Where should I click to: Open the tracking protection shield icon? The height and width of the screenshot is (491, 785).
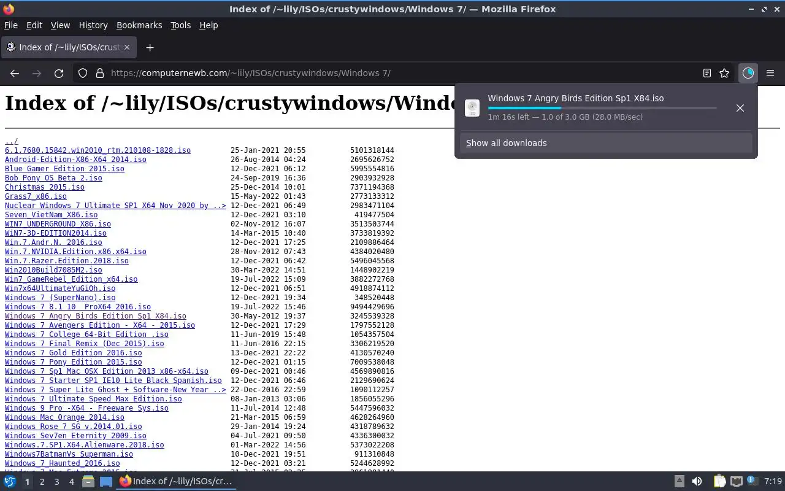[x=83, y=73]
